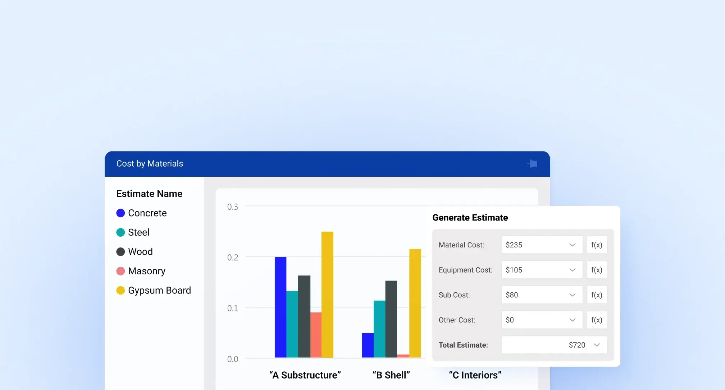Select the "A Substructure" axis label

pos(305,375)
